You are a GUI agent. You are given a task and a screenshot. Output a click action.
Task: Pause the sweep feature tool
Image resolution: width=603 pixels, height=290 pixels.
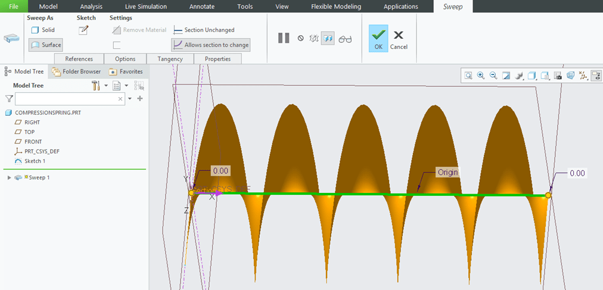[284, 38]
